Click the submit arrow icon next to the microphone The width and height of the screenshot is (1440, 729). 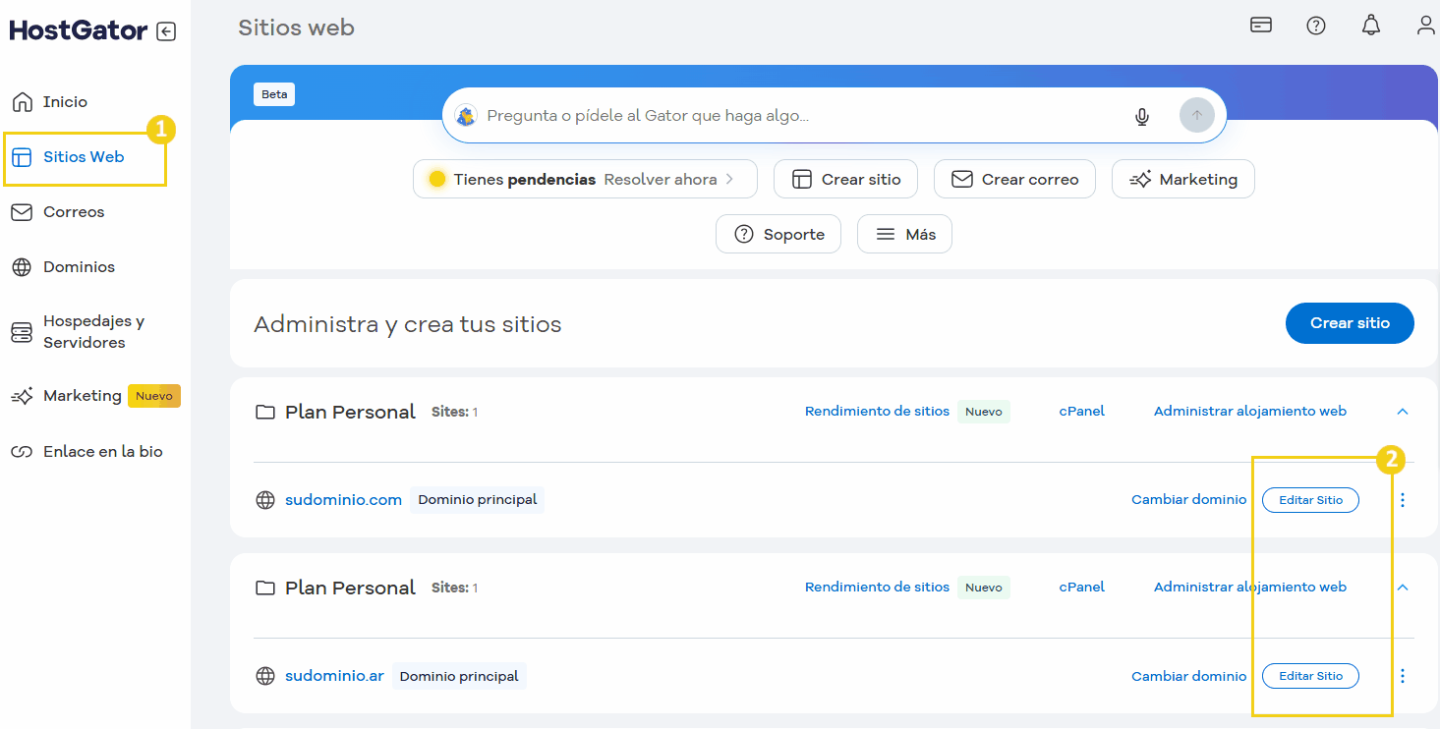1196,115
